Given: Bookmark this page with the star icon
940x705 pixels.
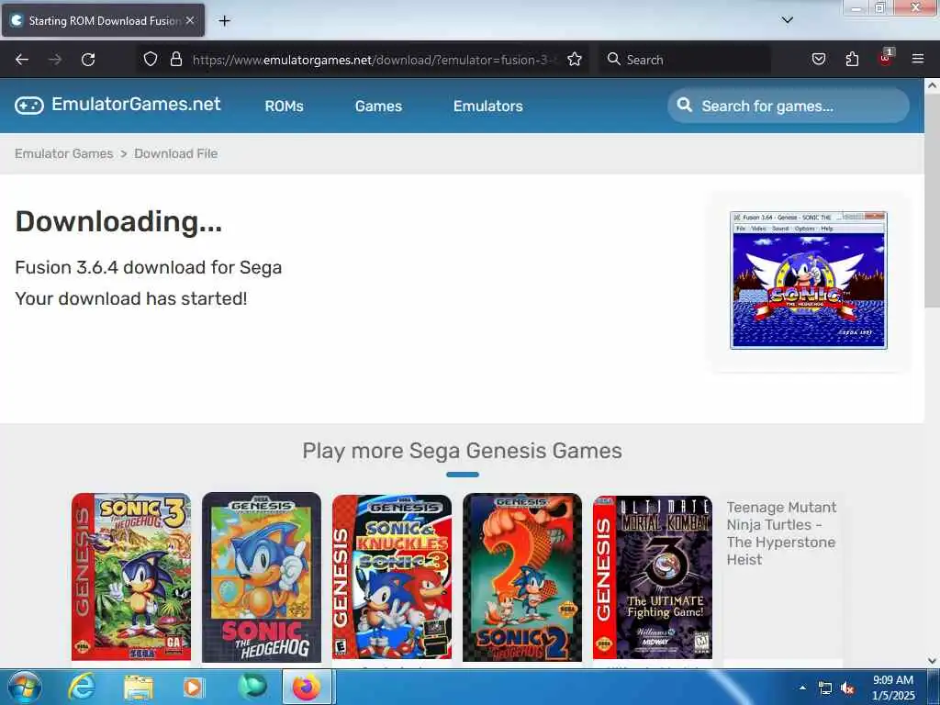Looking at the screenshot, I should coord(575,59).
